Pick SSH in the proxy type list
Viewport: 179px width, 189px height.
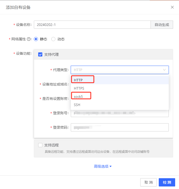pos(77,105)
